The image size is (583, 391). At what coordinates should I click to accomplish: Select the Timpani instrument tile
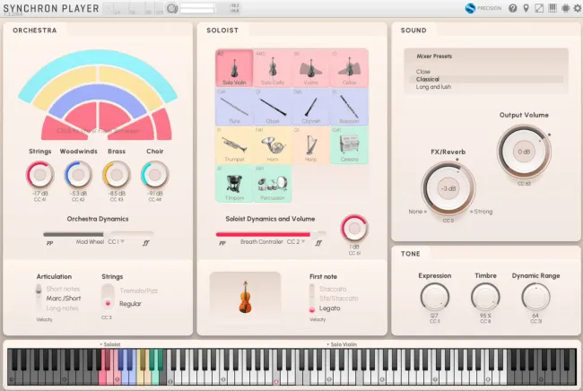[x=234, y=184]
